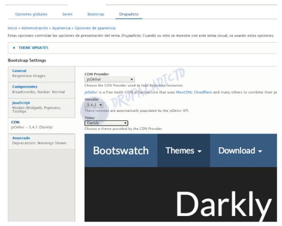Expand the THEME UPDATES section
Image resolution: width=282 pixels, height=226 pixels.
tap(33, 48)
